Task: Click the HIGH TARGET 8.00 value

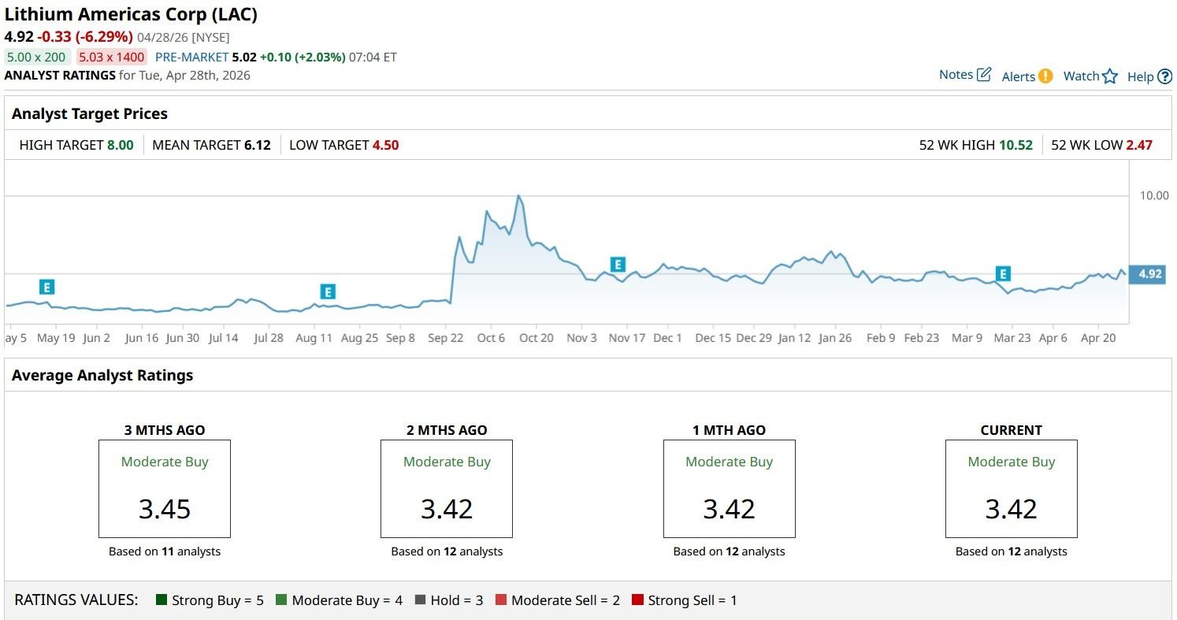Action: pyautogui.click(x=120, y=145)
